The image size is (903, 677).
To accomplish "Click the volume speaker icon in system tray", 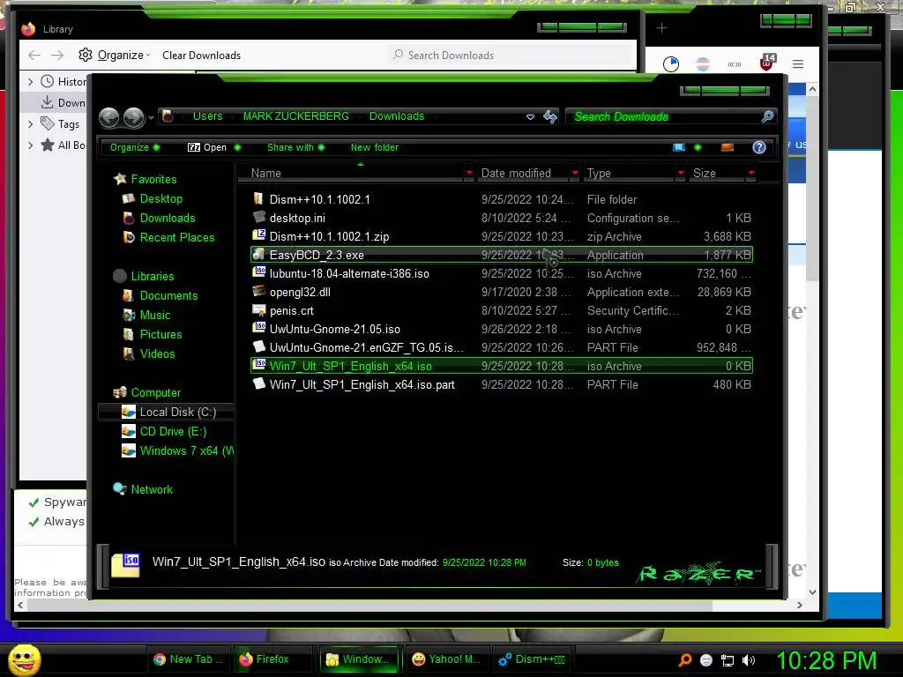I will (x=748, y=660).
